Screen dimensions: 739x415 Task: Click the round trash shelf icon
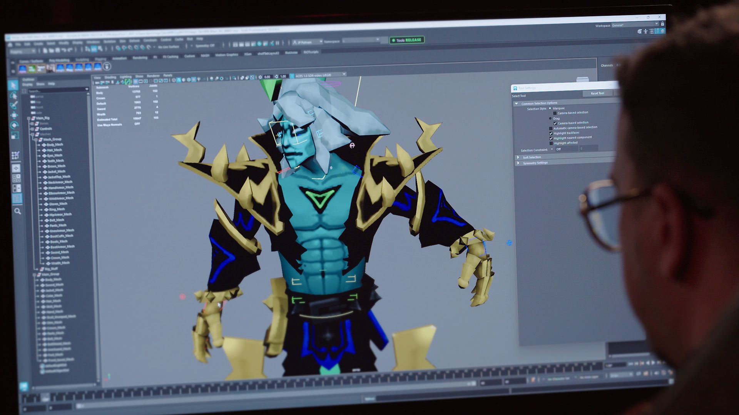coord(107,67)
